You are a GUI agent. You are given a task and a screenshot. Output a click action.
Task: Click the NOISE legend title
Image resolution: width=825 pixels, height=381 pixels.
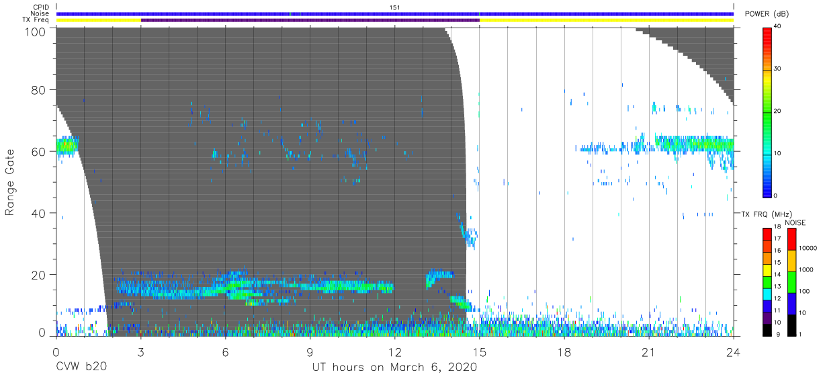[795, 222]
